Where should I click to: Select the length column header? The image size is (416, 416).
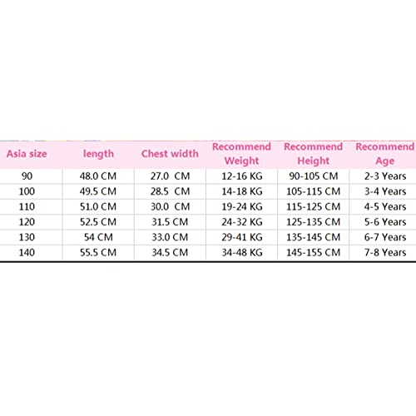(x=98, y=154)
